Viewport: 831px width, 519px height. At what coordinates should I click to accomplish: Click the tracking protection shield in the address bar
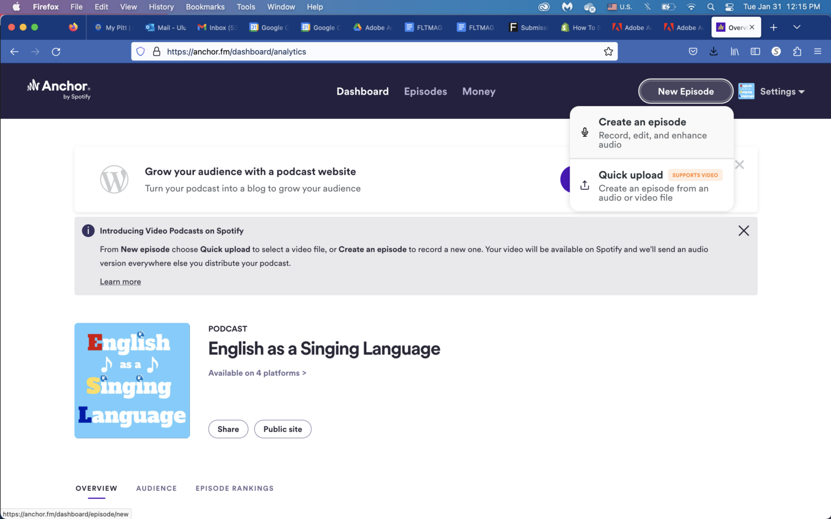[x=140, y=51]
